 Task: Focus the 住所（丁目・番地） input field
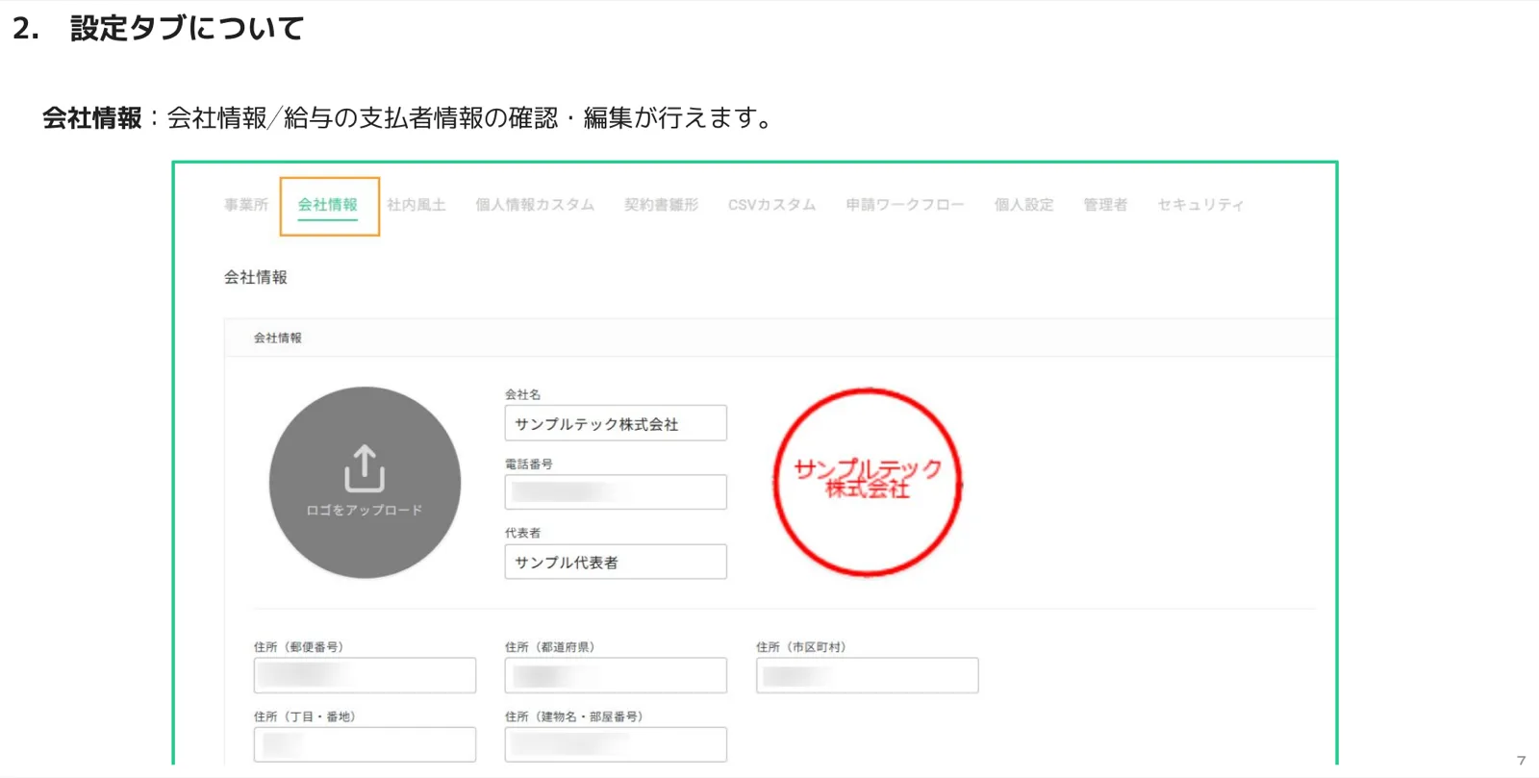point(365,744)
